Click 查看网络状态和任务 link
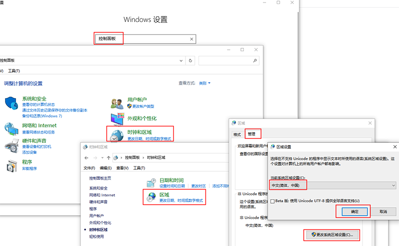 click(38, 132)
